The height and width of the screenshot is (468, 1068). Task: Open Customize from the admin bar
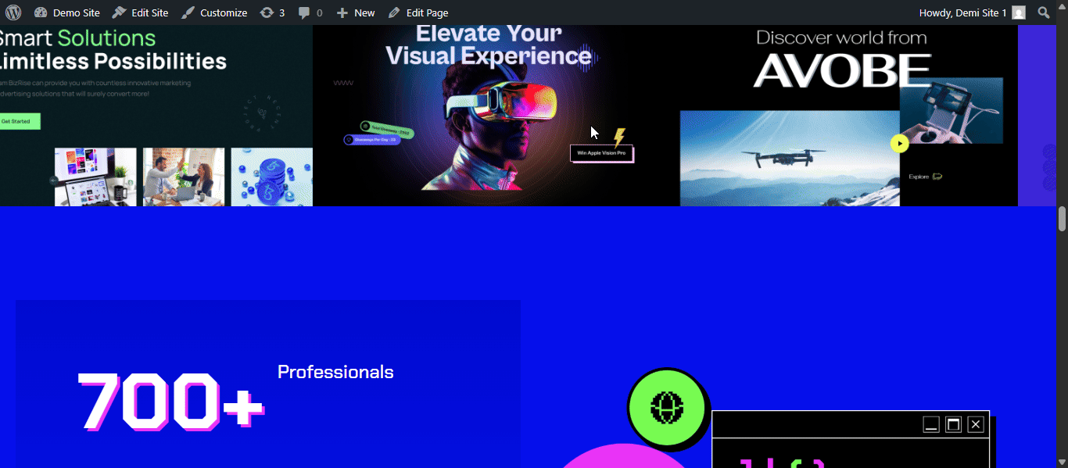pos(214,13)
